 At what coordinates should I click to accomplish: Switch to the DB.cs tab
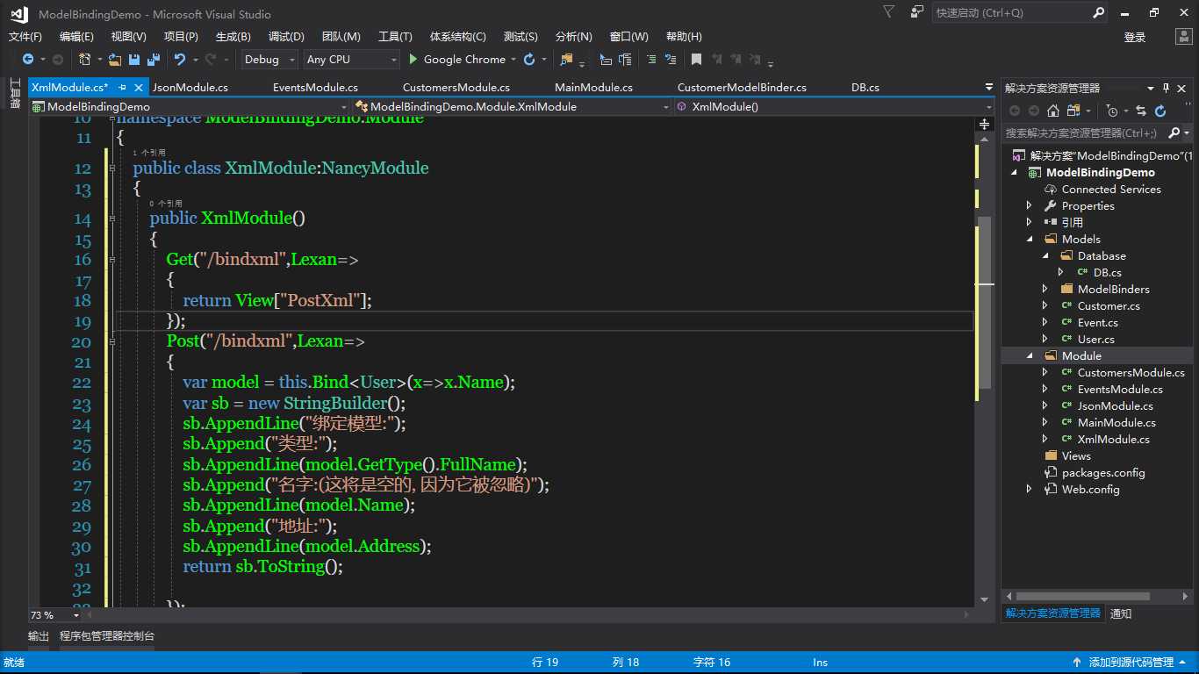[865, 88]
